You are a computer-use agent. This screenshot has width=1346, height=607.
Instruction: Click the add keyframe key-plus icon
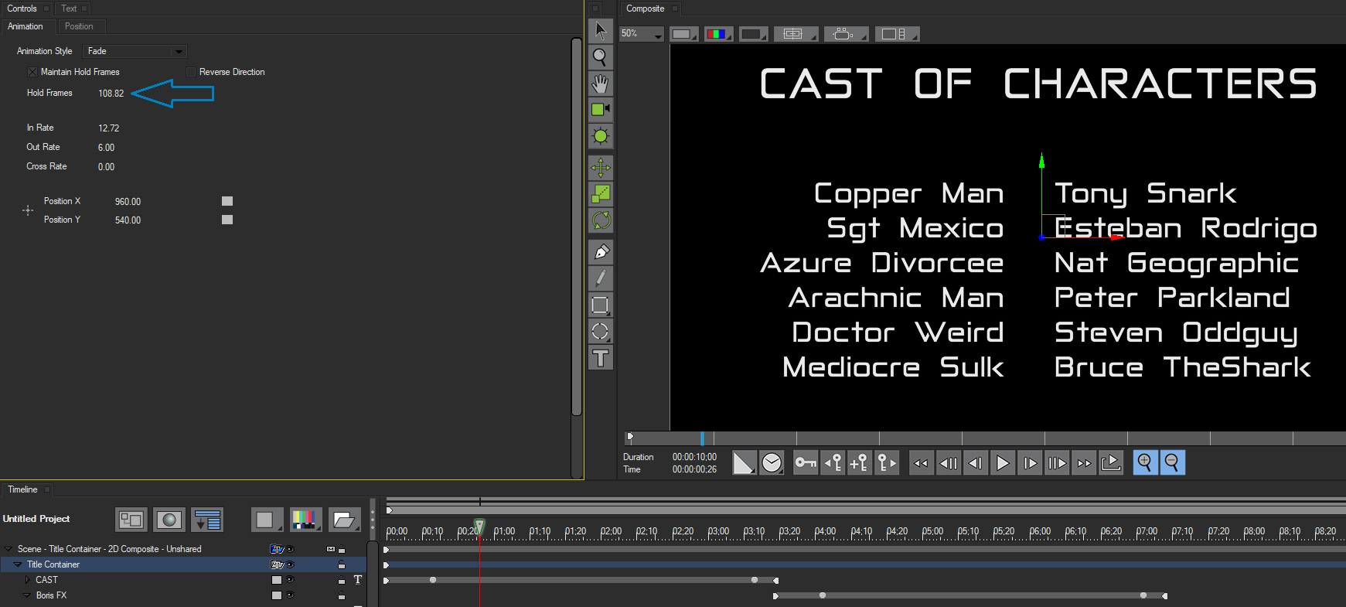pos(858,463)
